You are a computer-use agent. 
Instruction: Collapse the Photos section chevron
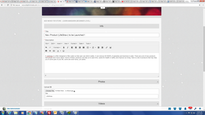pyautogui.click(x=158, y=82)
